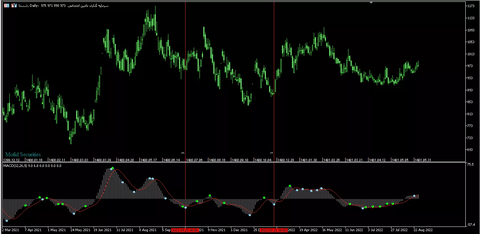Click the chart shift triangle marker at top
Viewport: 480px width, 234px height.
coord(371,2)
